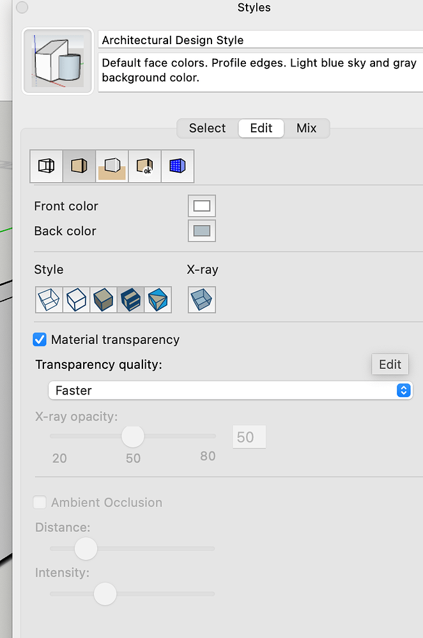Select the Shaded with Textures face style
The image size is (423, 638).
click(130, 299)
